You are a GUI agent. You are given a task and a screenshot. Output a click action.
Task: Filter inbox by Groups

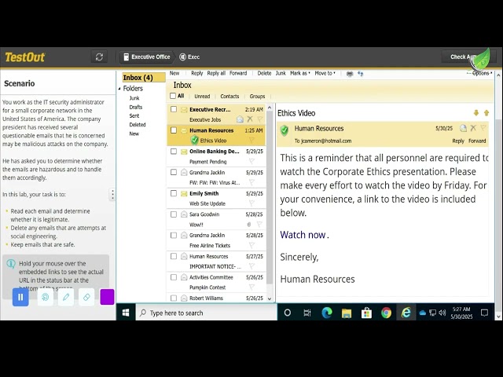tap(257, 96)
